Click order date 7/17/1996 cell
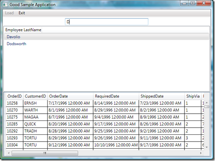This screenshot has width=215, height=161. pyautogui.click(x=70, y=103)
